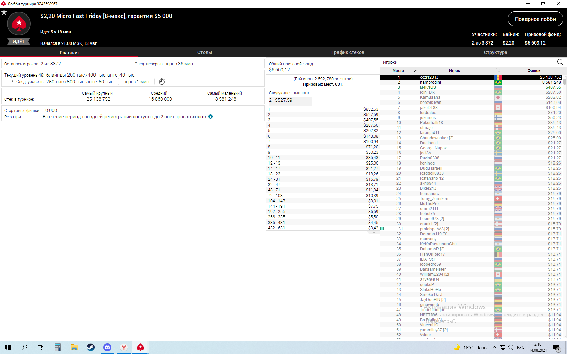The image size is (567, 354).
Task: Switch to the Столы tab
Action: click(x=205, y=52)
